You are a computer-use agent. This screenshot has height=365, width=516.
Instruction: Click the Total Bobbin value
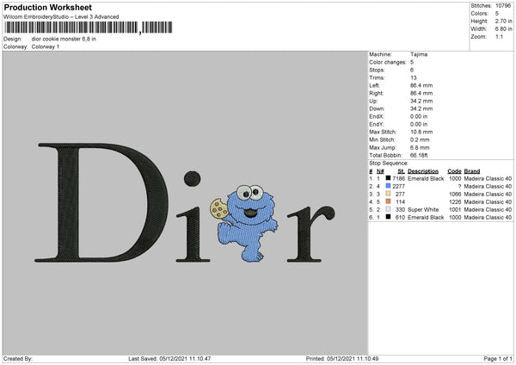(x=419, y=155)
